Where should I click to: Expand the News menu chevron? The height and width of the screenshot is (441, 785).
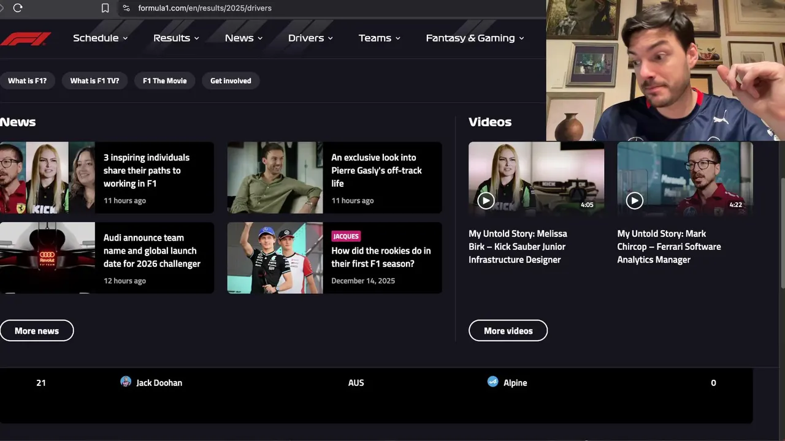260,39
